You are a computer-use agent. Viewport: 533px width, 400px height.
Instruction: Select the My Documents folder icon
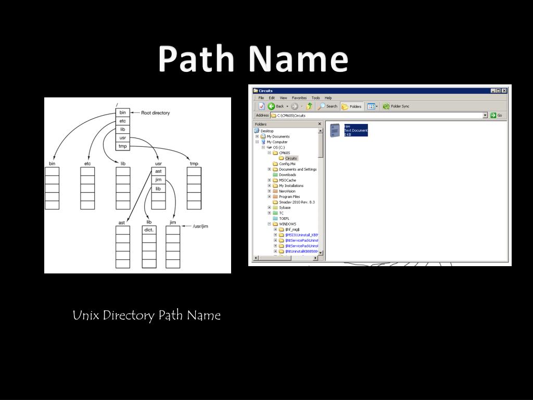[263, 136]
